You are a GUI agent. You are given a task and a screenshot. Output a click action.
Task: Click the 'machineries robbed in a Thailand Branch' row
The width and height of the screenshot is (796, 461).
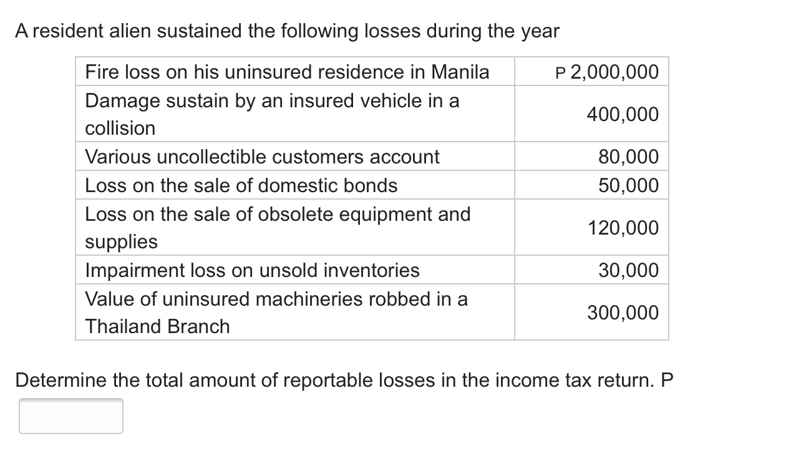[276, 312]
